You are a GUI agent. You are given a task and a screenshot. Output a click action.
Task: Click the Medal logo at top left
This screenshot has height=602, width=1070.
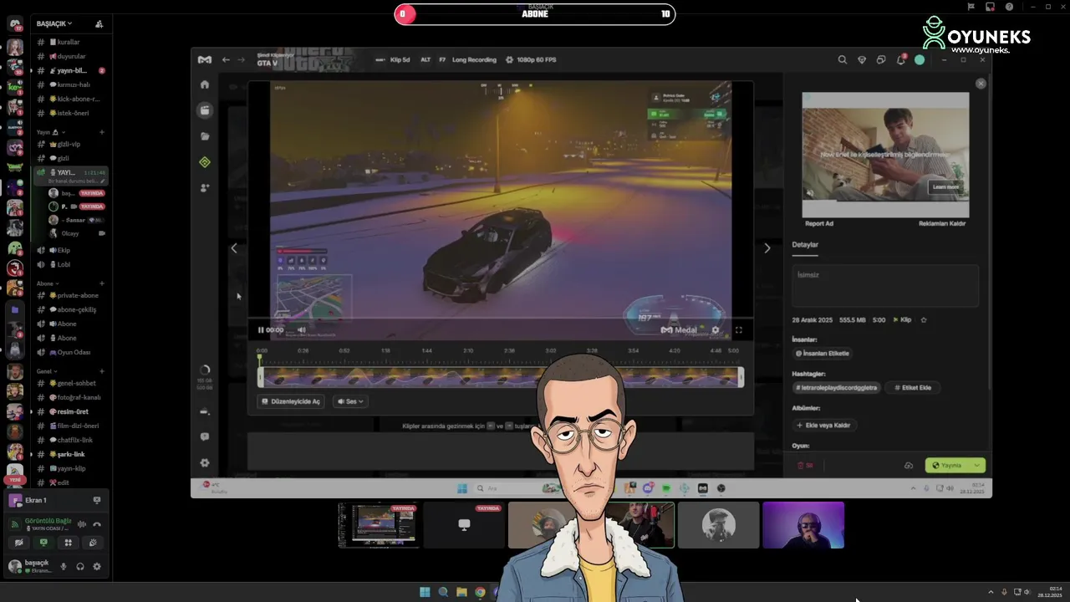tap(204, 59)
